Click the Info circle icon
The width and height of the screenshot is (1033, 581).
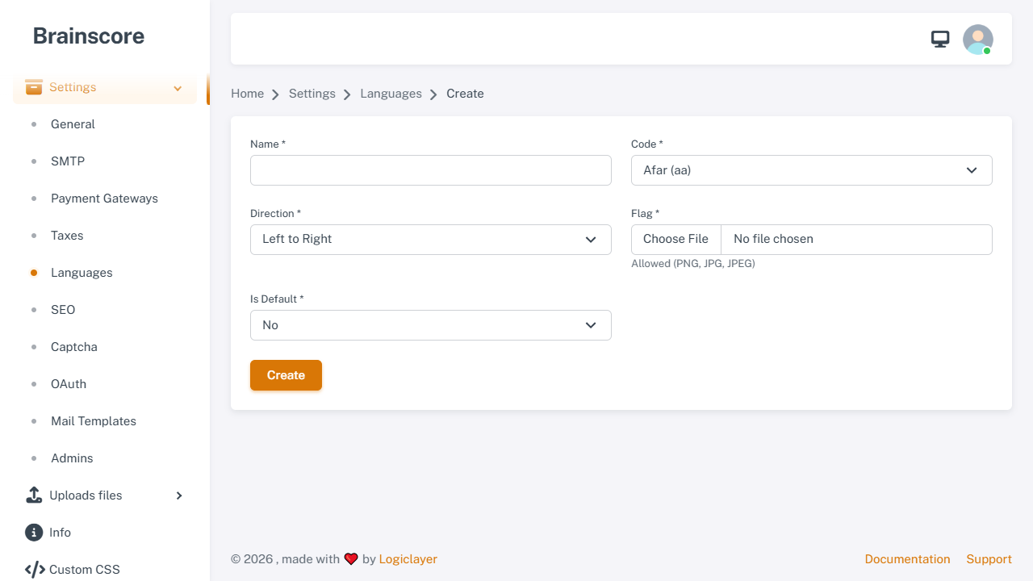[x=34, y=533]
